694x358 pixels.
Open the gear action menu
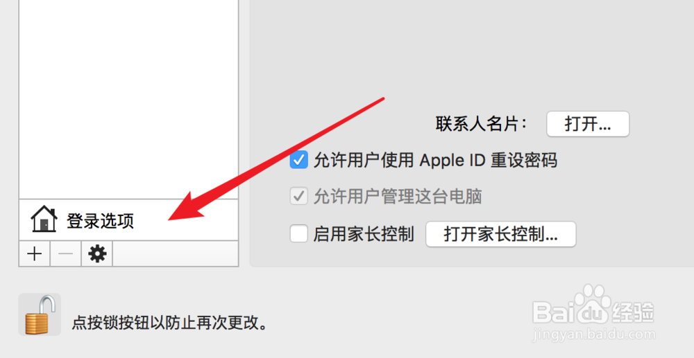click(97, 254)
